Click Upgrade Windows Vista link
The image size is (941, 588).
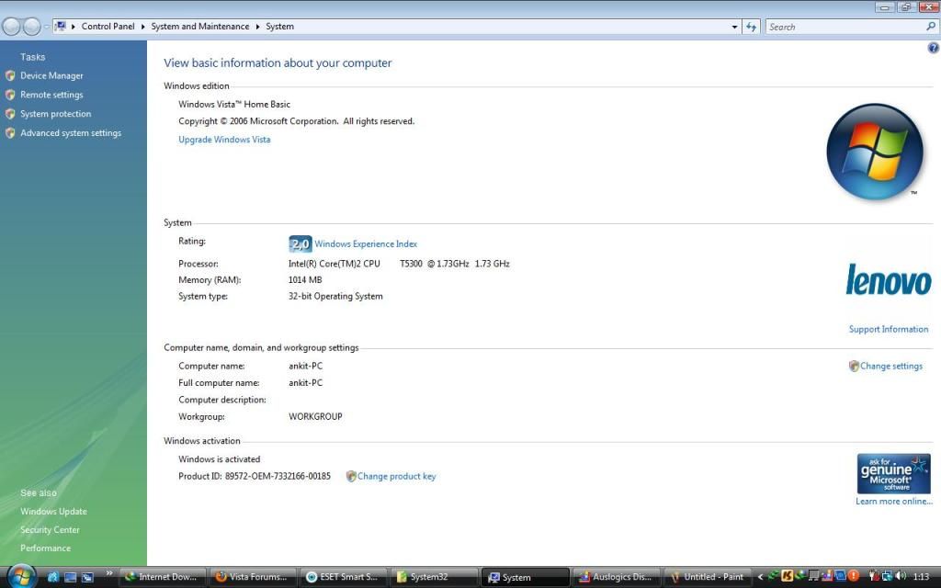tap(224, 140)
